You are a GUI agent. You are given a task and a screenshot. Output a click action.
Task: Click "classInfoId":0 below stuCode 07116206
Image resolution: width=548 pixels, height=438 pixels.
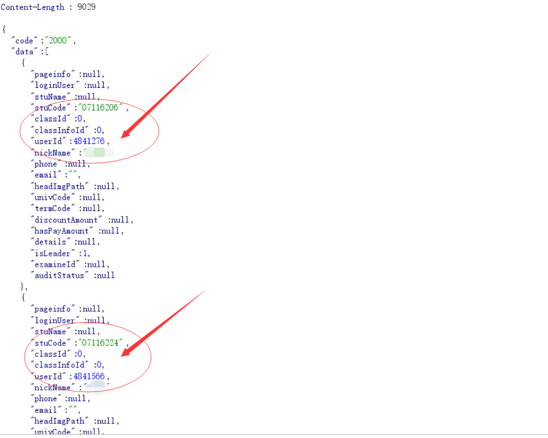click(67, 130)
